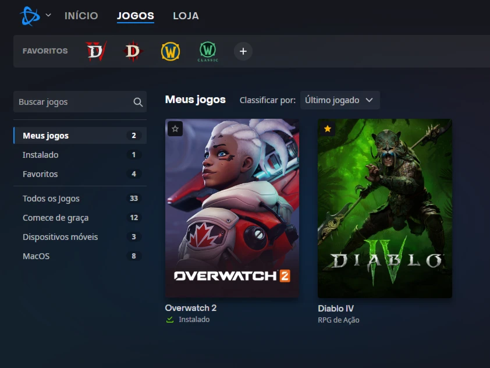Click the Diablo IV title text
Image resolution: width=490 pixels, height=368 pixels.
pos(336,309)
